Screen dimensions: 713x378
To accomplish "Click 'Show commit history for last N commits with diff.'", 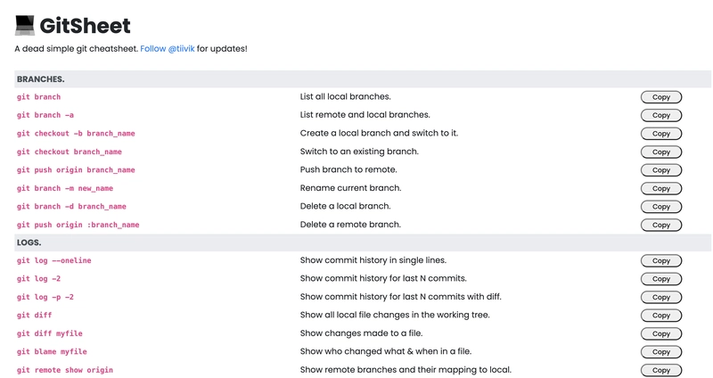I will (400, 297).
